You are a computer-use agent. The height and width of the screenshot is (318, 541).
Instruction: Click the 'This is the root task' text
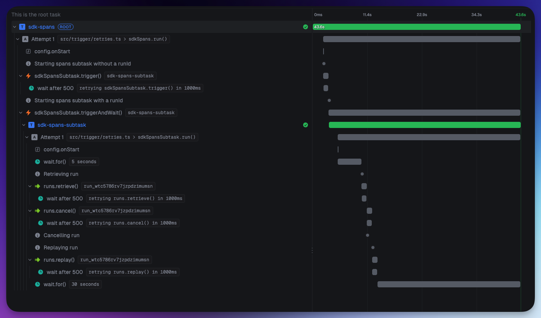coord(36,15)
